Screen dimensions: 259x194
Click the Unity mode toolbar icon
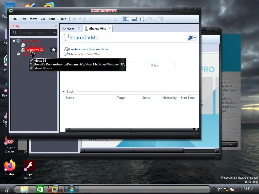tap(149, 19)
